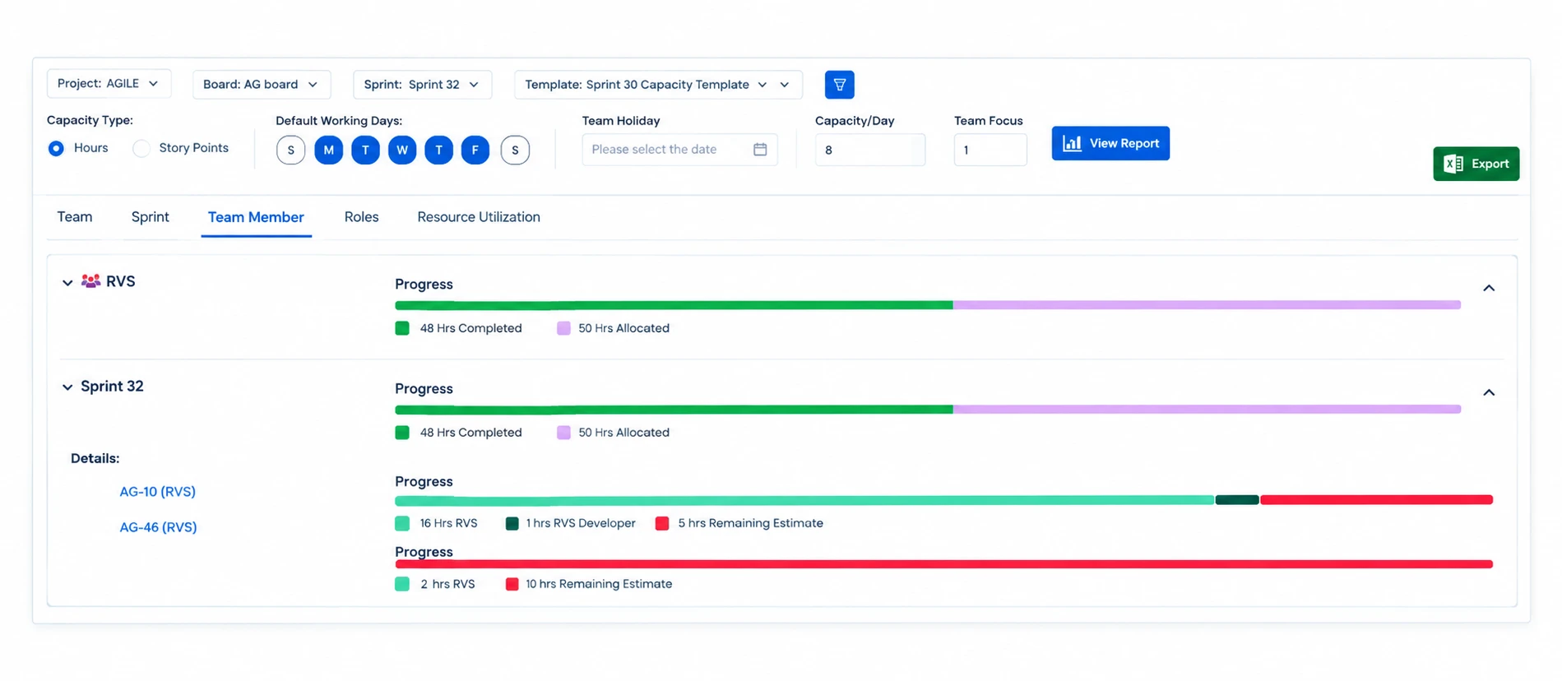Screen dimensions: 1562x681
Task: Collapse the Sprint 32 row chevron
Action: click(67, 387)
